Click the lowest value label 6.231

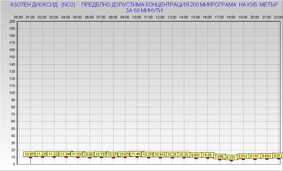pyautogui.click(x=231, y=157)
